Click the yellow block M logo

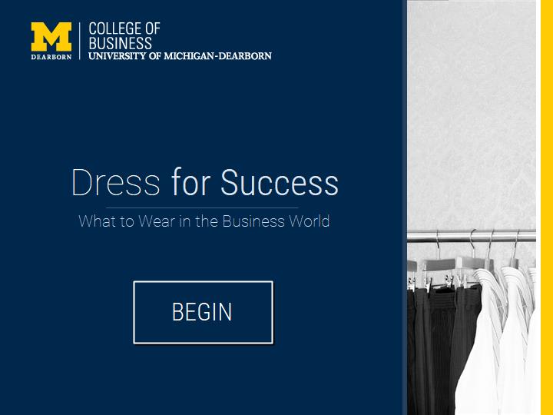point(51,37)
